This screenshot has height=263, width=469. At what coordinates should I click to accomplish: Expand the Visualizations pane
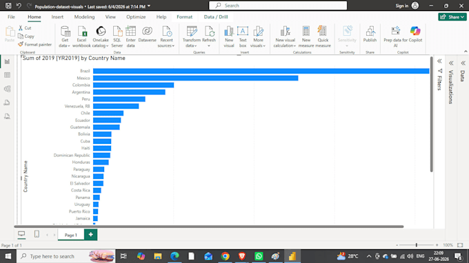[451, 63]
